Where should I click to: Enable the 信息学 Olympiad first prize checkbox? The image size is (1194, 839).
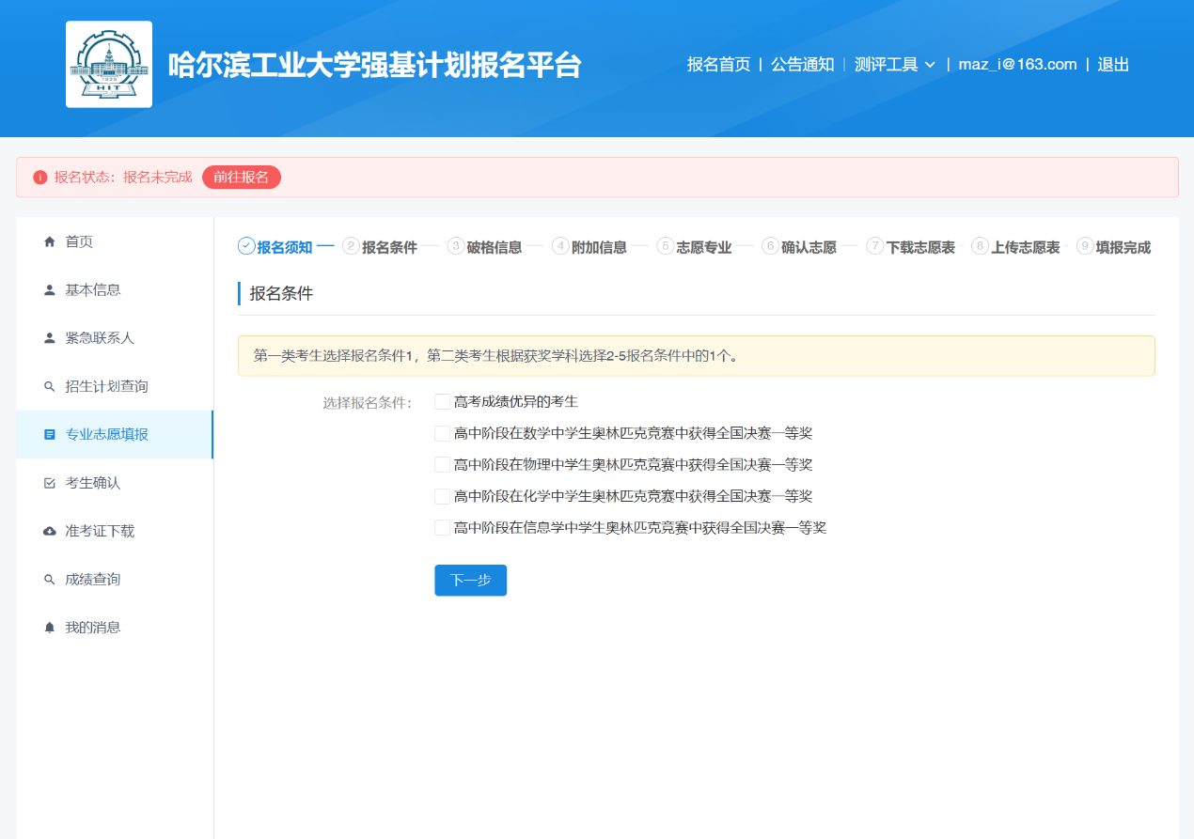[x=443, y=528]
